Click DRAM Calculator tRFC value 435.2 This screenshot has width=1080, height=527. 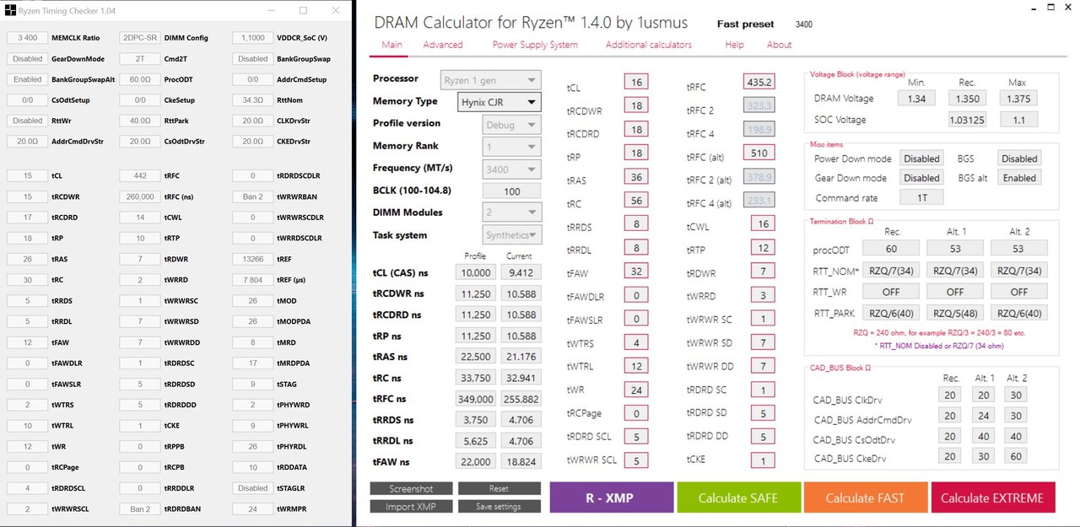[x=759, y=82]
